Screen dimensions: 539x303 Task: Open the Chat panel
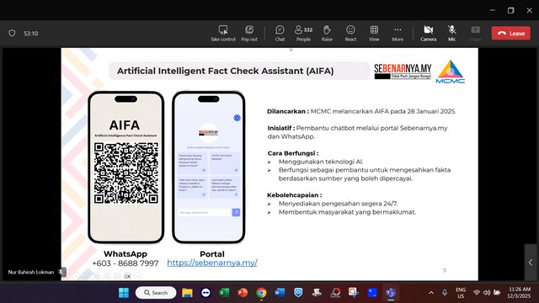point(280,34)
